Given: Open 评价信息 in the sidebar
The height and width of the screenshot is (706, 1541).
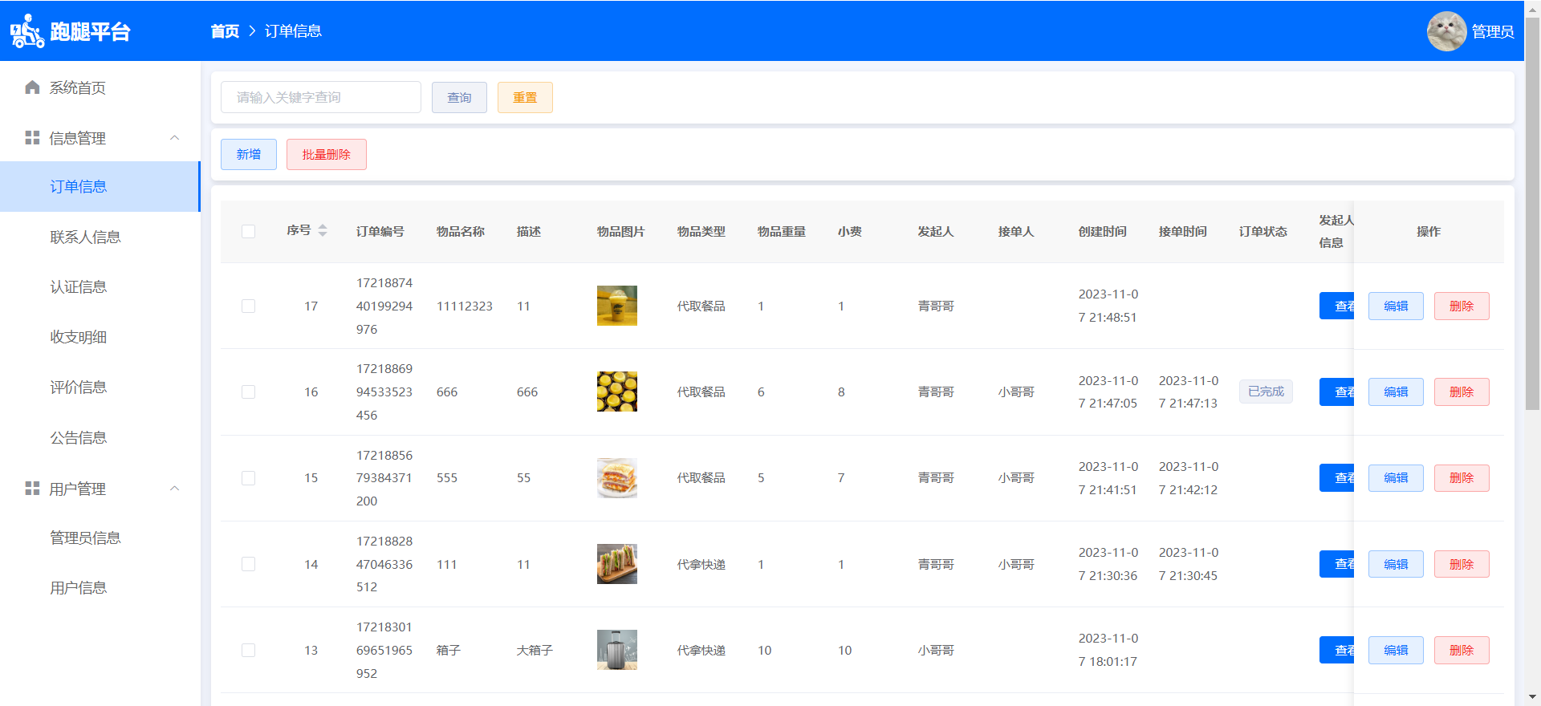Looking at the screenshot, I should click(100, 387).
